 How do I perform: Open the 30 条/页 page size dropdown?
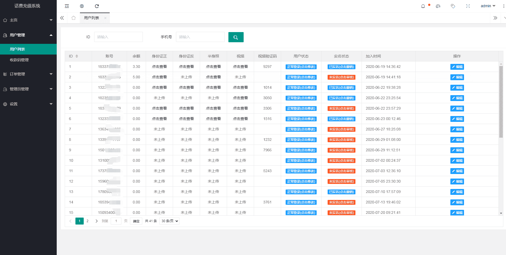(169, 221)
